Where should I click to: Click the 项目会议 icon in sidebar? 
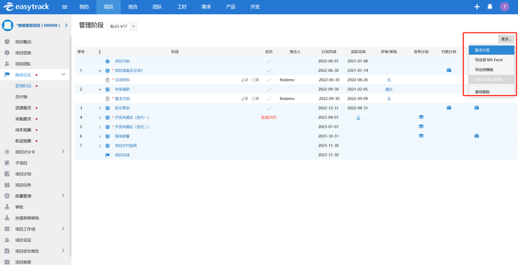(7, 240)
